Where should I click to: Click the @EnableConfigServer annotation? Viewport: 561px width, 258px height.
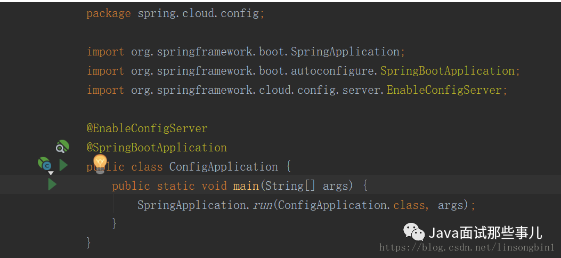click(x=147, y=128)
